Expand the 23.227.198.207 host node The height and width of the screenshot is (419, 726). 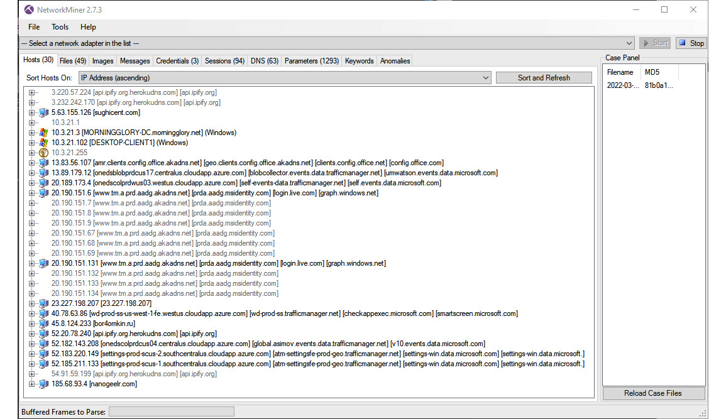31,303
